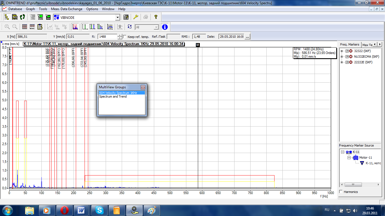Image resolution: width=385 pixels, height=216 pixels.
Task: Open the Window menu
Action: [108, 9]
